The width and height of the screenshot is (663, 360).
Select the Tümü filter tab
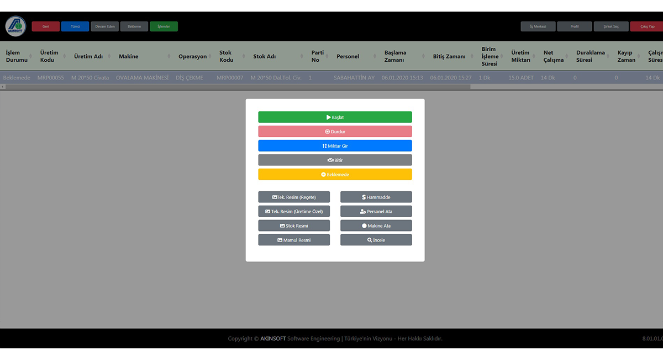[75, 26]
